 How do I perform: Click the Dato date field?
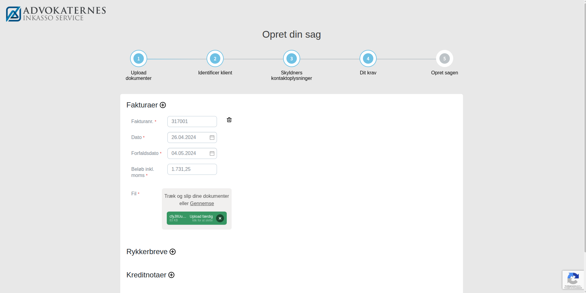pos(192,137)
